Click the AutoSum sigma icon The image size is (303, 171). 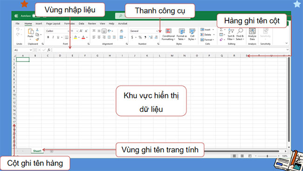[221, 29]
